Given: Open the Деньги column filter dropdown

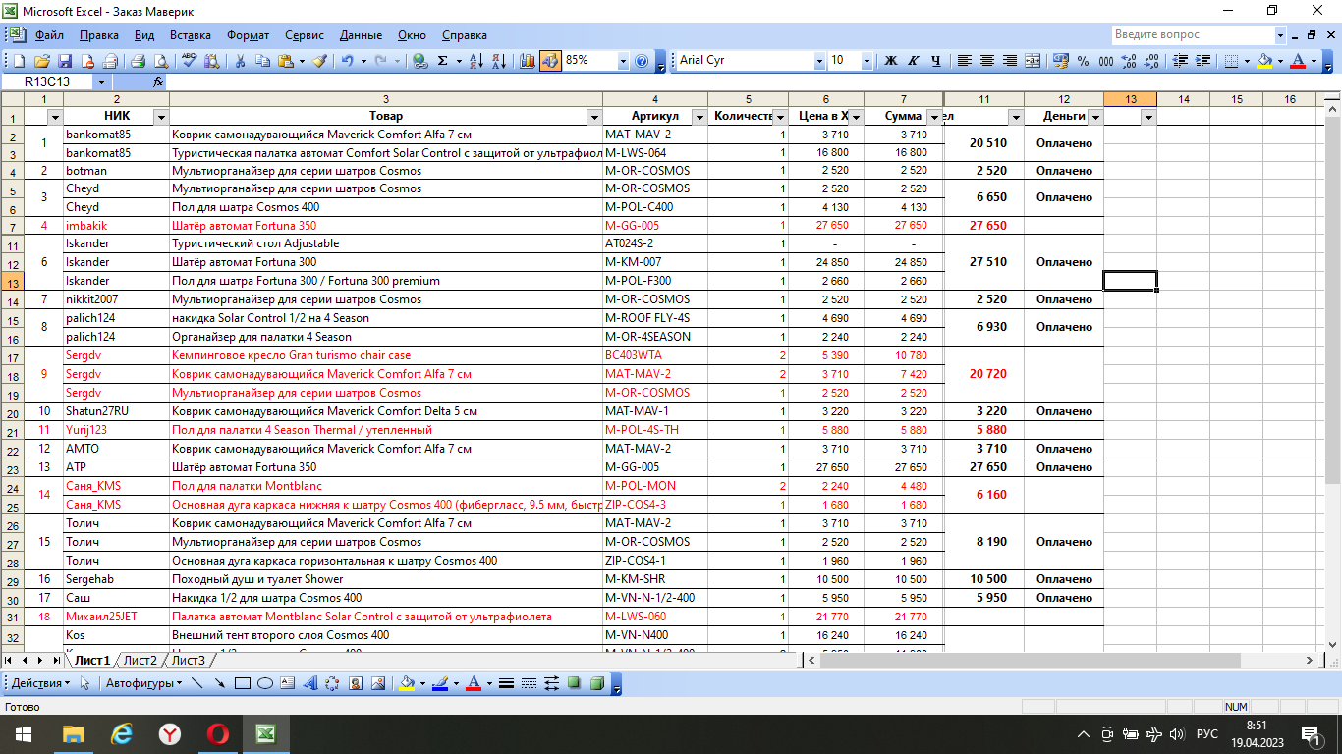Looking at the screenshot, I should (x=1095, y=117).
